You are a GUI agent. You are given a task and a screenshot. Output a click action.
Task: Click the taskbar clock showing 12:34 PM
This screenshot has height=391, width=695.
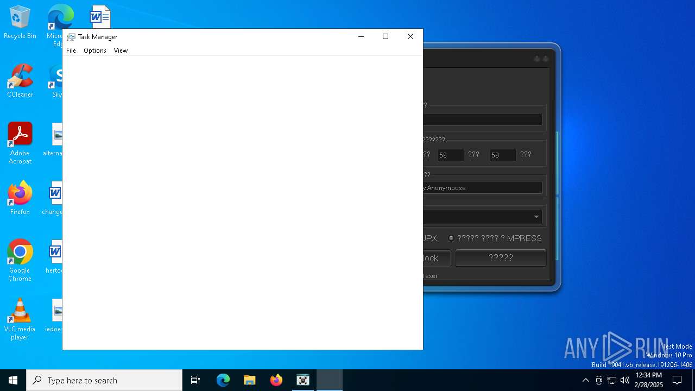tap(649, 380)
